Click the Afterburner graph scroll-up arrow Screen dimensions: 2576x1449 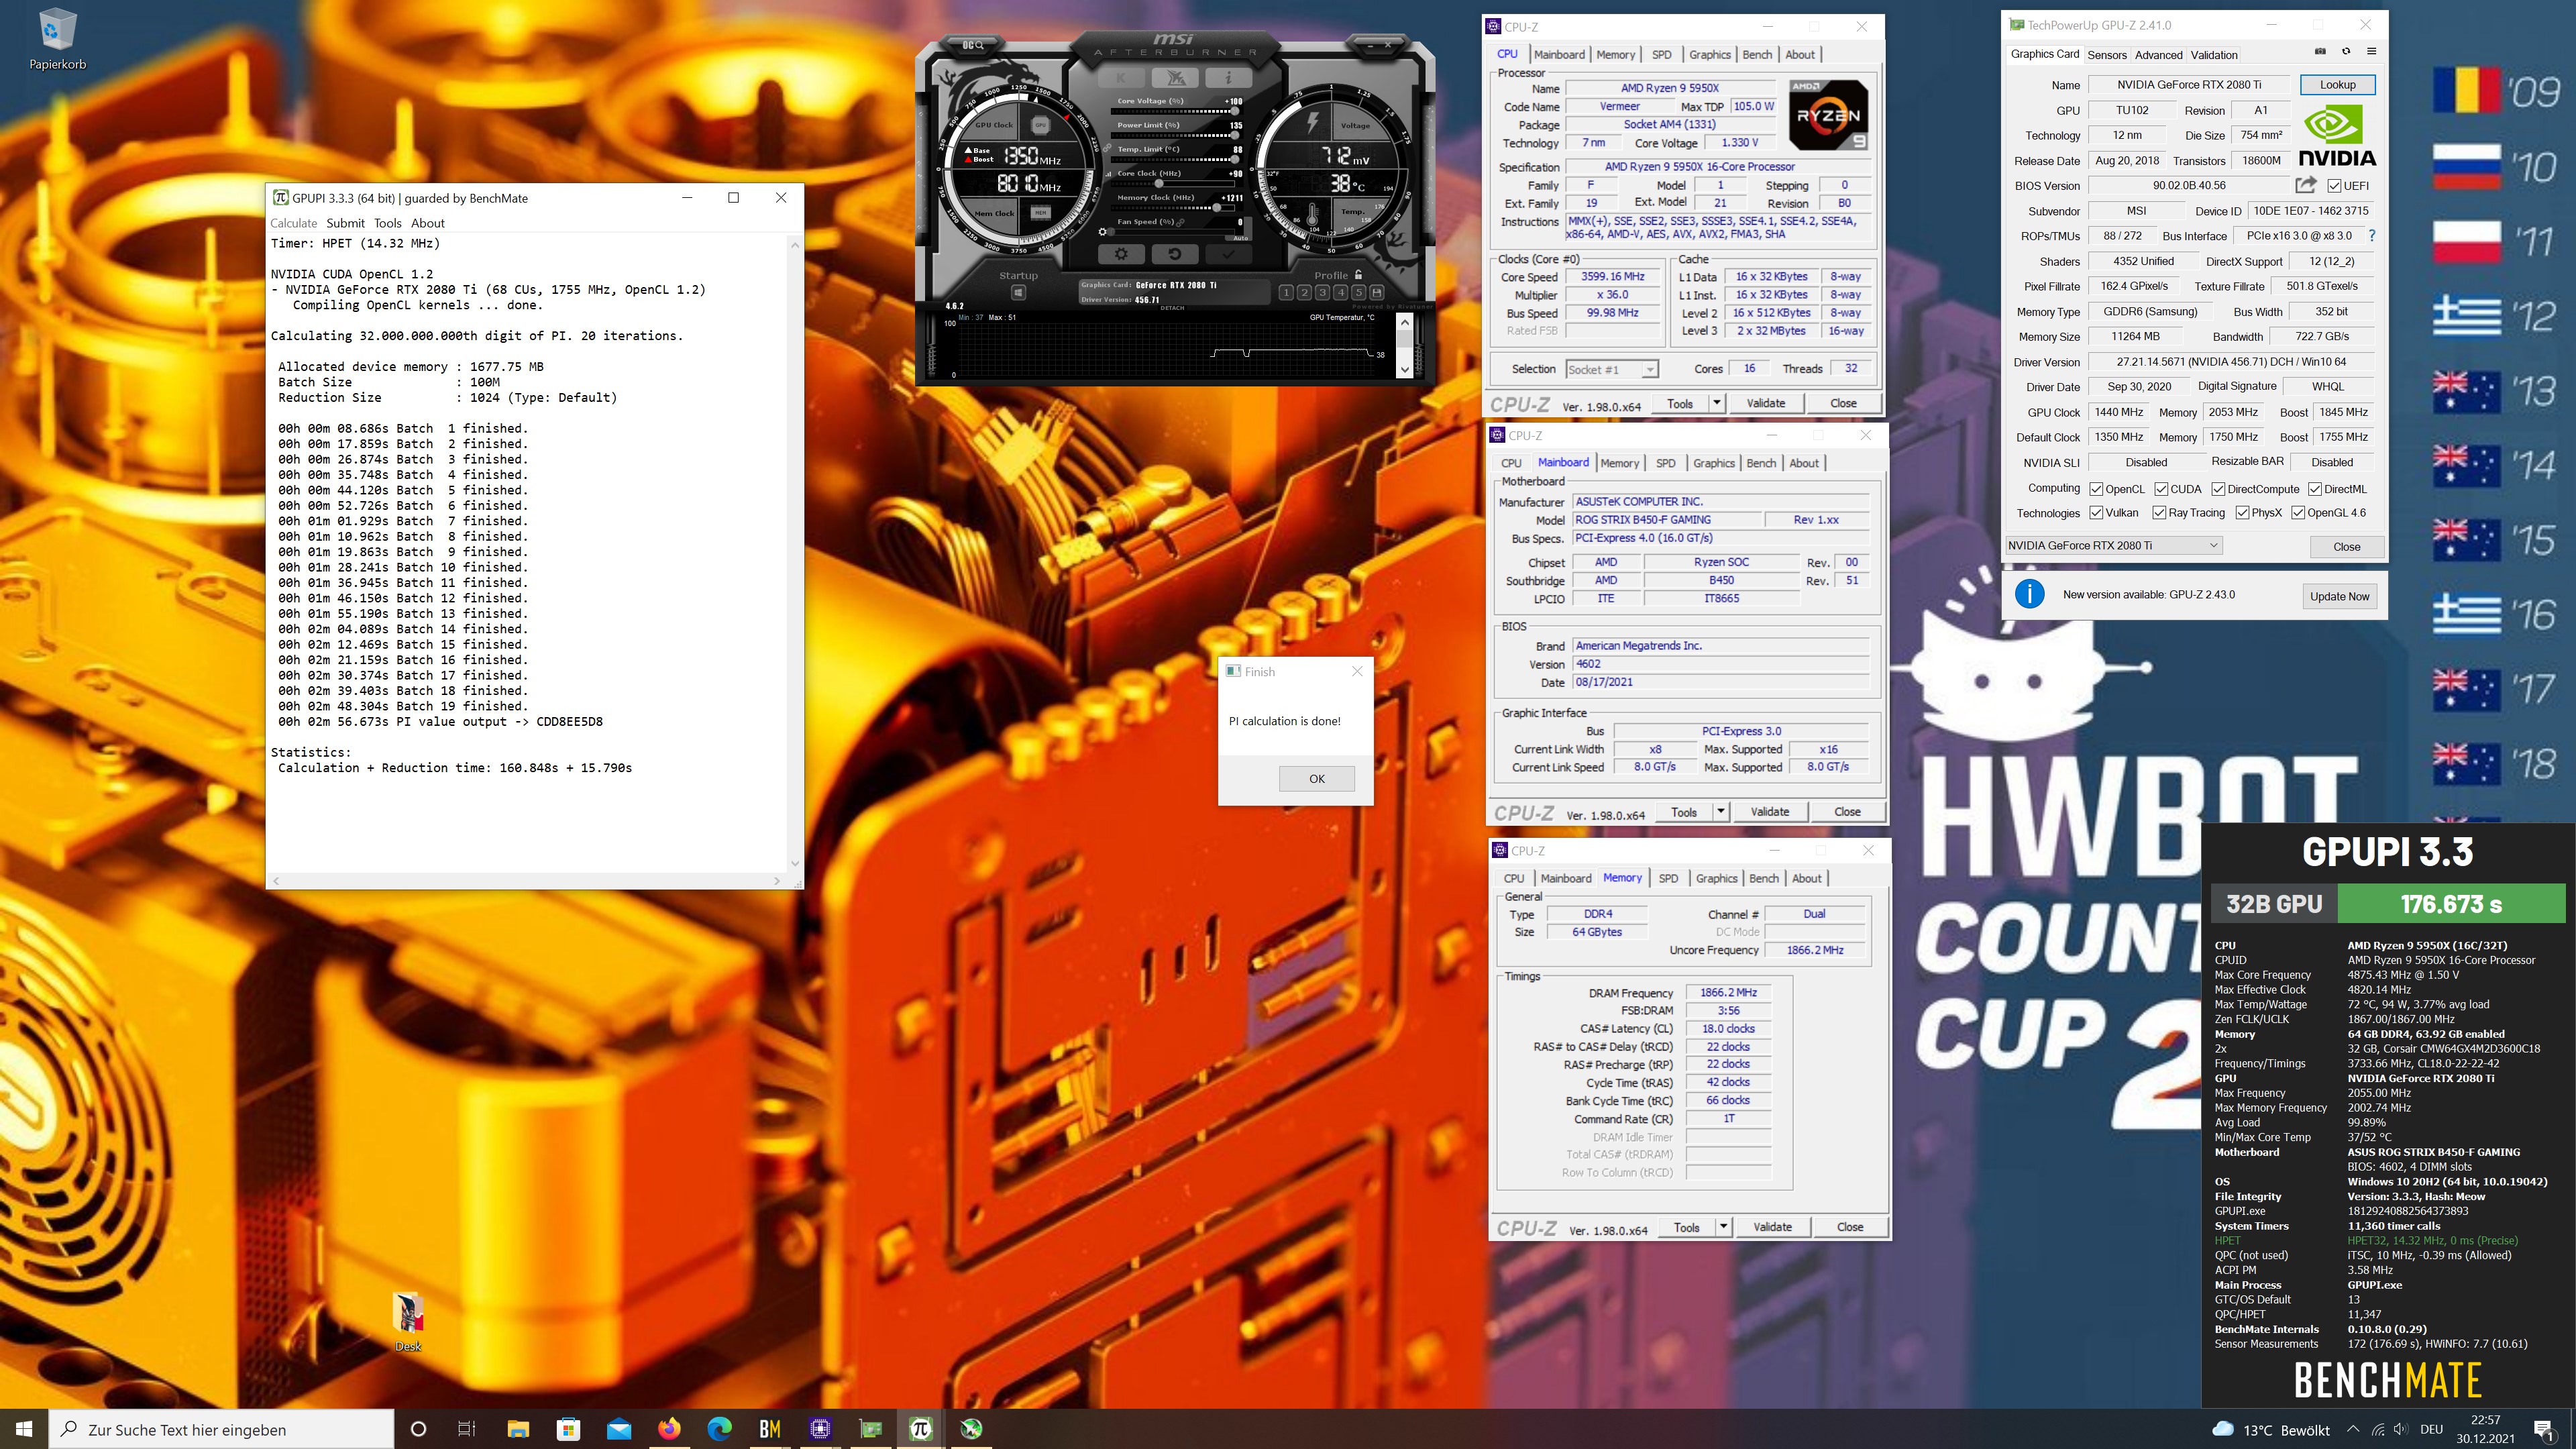(1404, 322)
